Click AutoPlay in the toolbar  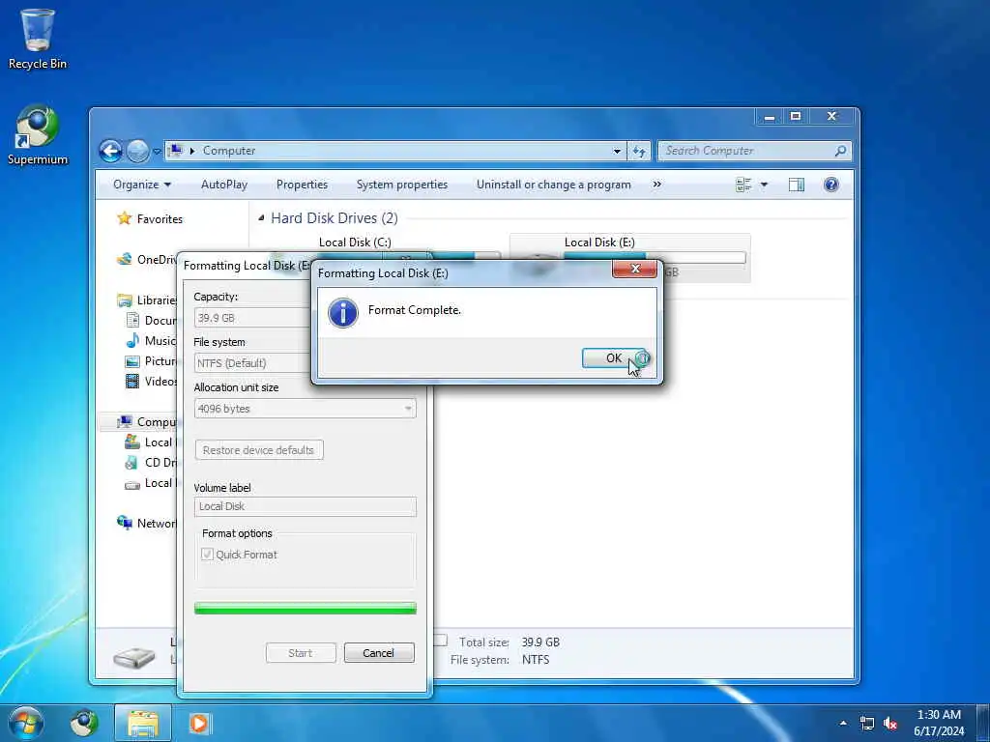click(x=224, y=185)
